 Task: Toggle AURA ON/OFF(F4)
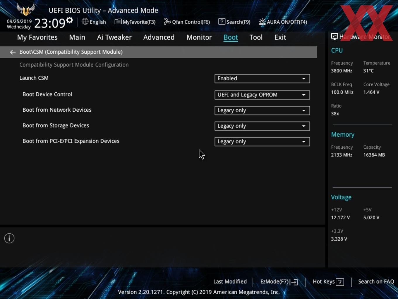coord(287,22)
